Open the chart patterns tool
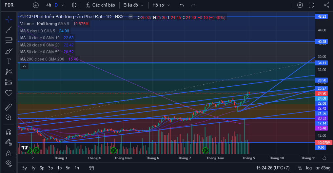The image size is (333, 173). [x=9, y=72]
